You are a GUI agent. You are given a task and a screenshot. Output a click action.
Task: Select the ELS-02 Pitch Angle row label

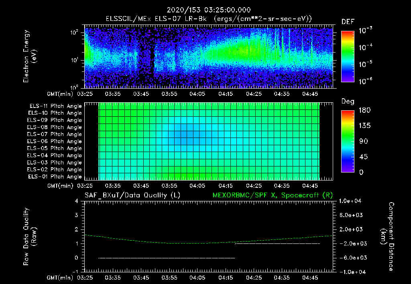click(x=55, y=170)
